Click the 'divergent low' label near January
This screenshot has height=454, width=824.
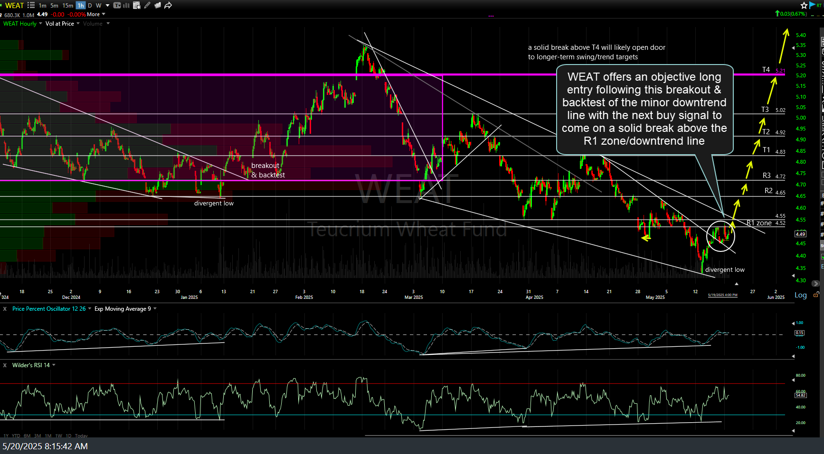point(214,204)
